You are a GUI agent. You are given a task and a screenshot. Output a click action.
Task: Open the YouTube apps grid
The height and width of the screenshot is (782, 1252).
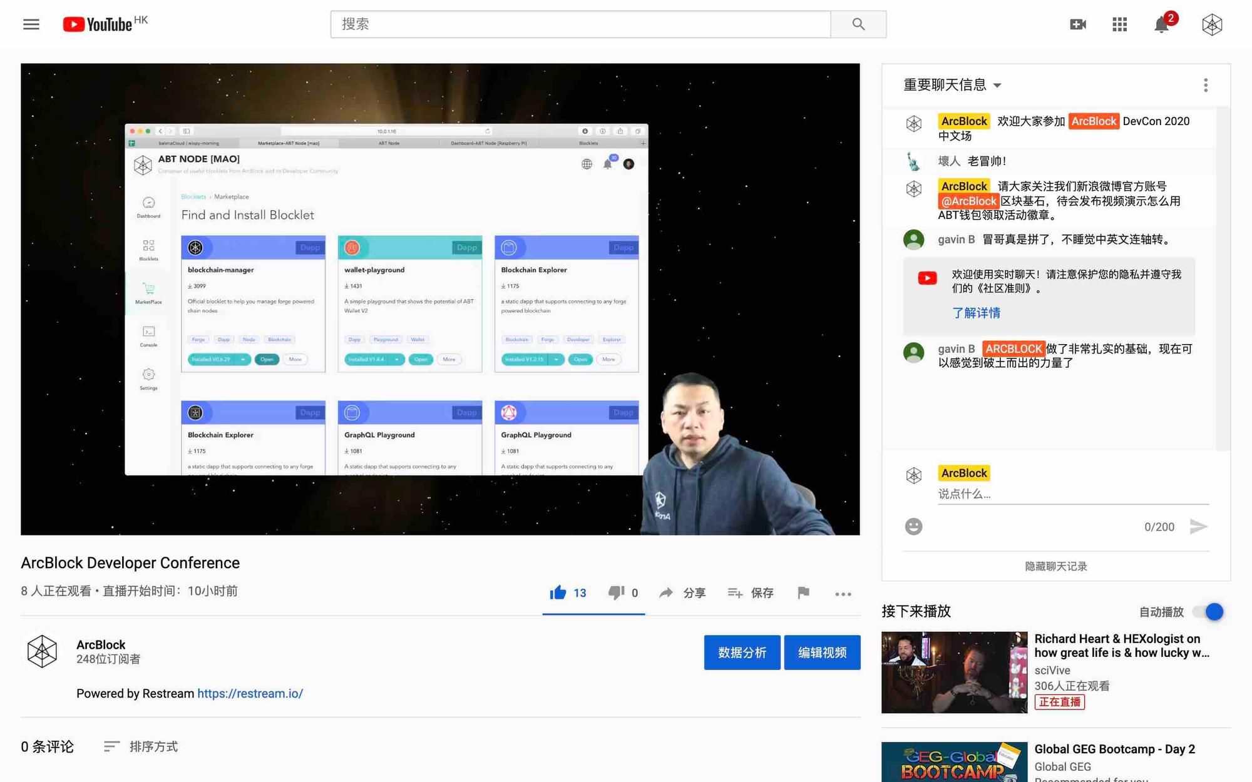[x=1119, y=24]
